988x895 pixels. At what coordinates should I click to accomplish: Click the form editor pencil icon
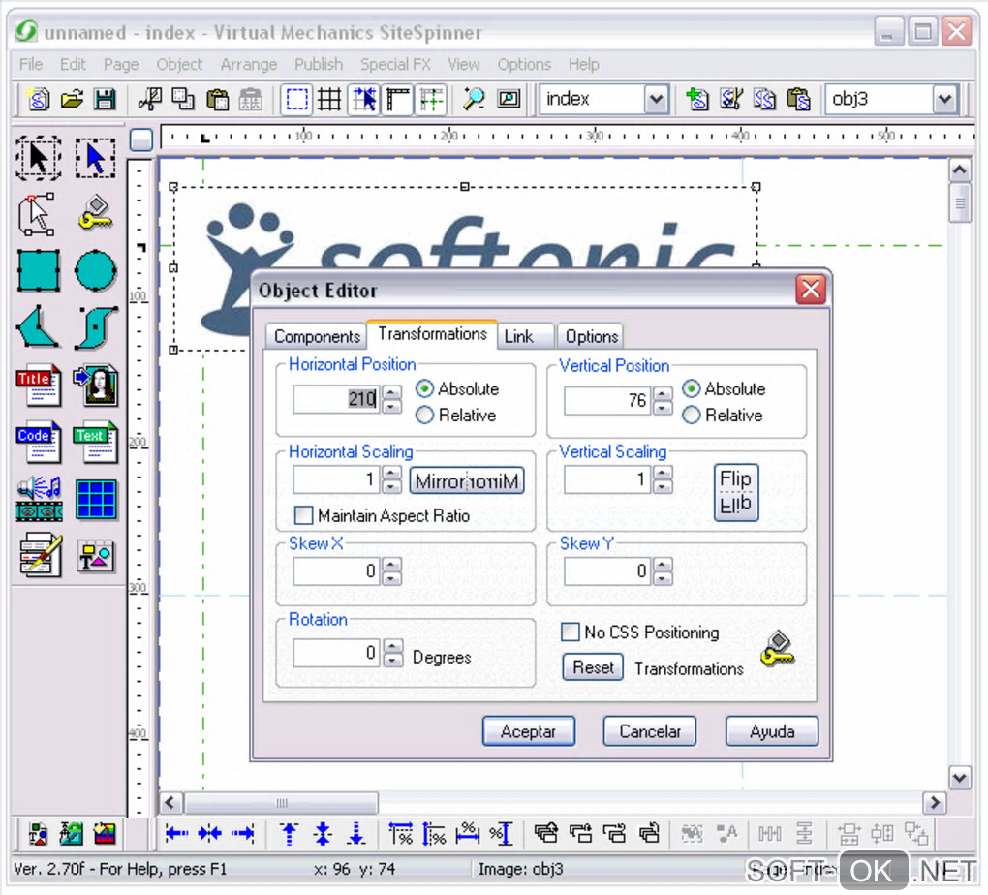[x=40, y=555]
